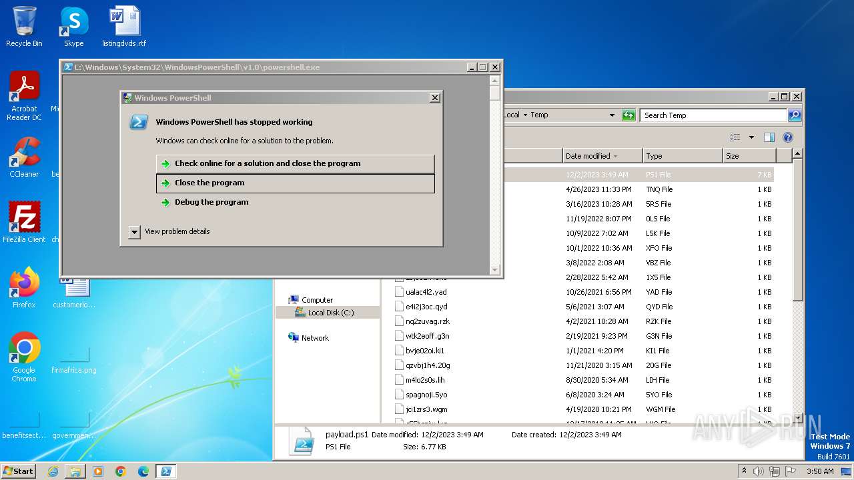Refresh the Temp folder address bar
The width and height of the screenshot is (854, 480).
click(x=628, y=115)
